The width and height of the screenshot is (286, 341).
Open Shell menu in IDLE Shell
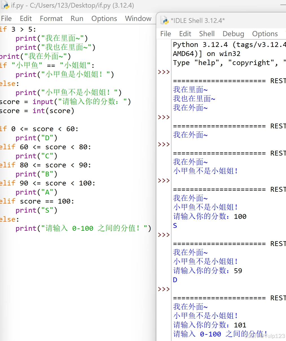click(x=207, y=34)
